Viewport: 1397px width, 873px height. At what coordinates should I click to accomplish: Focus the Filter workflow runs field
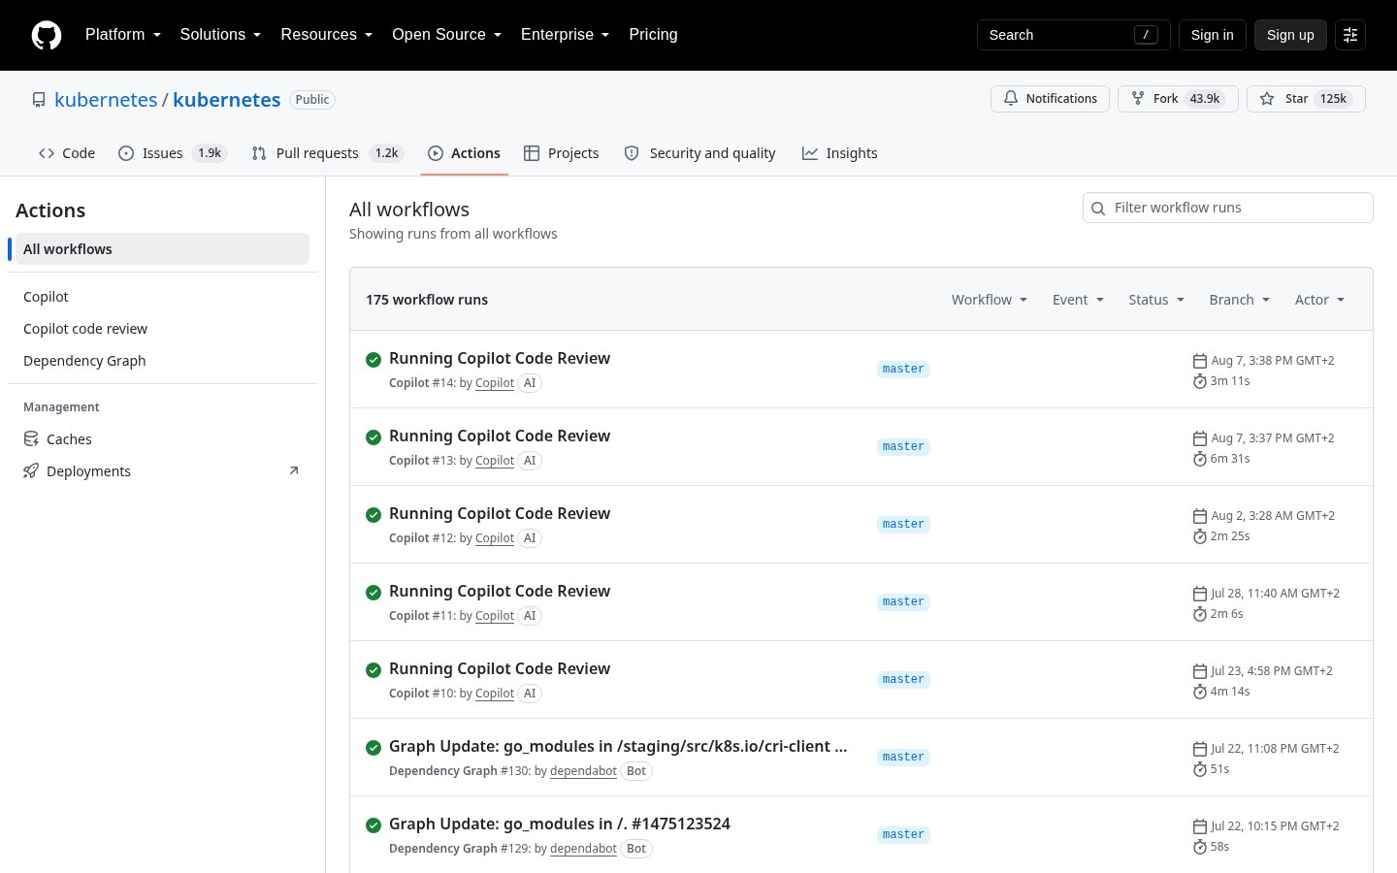click(1228, 208)
